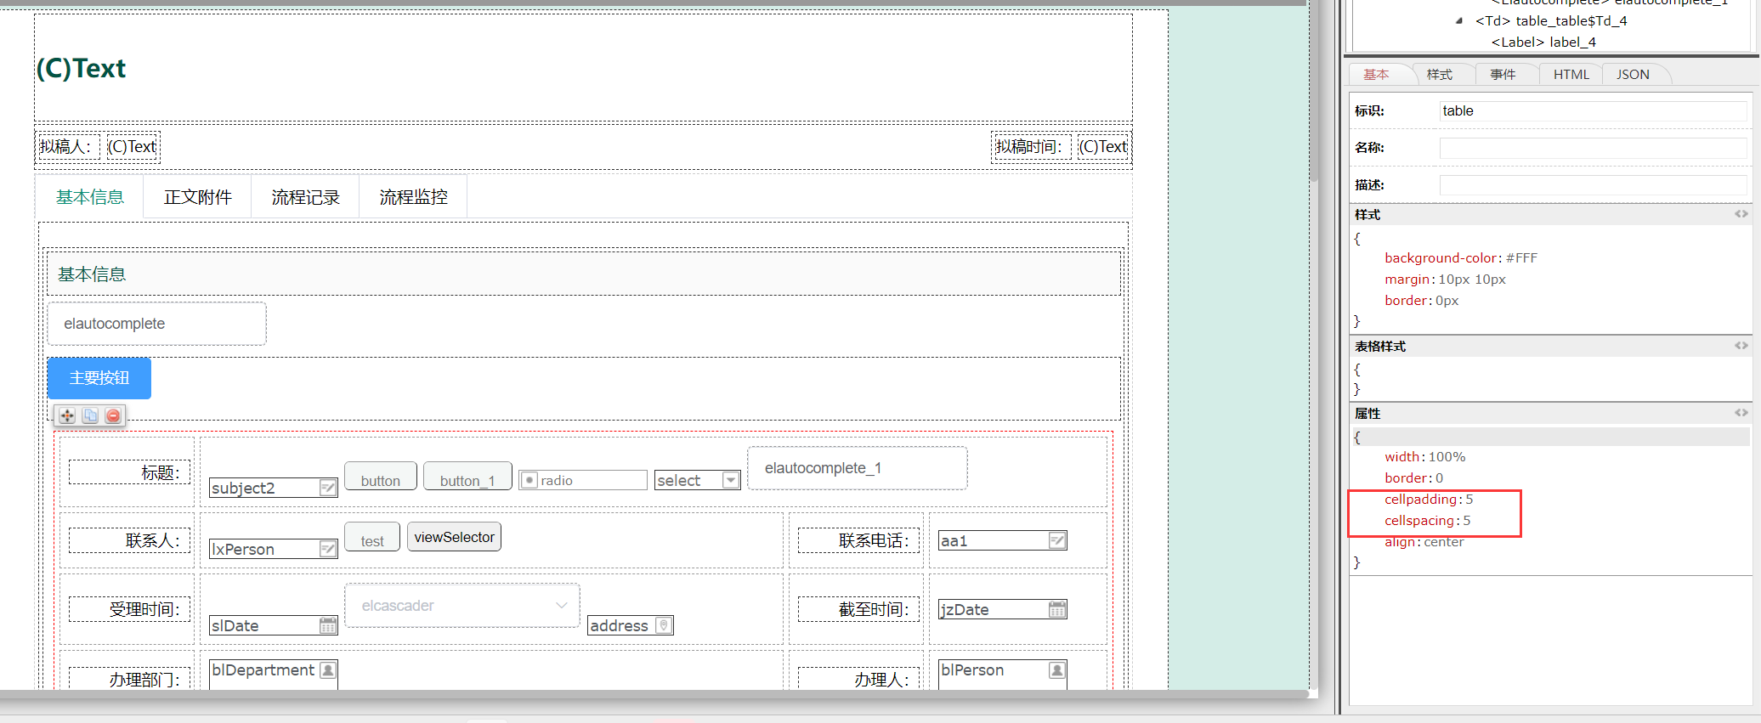1761x723 pixels.
Task: Click the lxPerson text field
Action: click(274, 549)
